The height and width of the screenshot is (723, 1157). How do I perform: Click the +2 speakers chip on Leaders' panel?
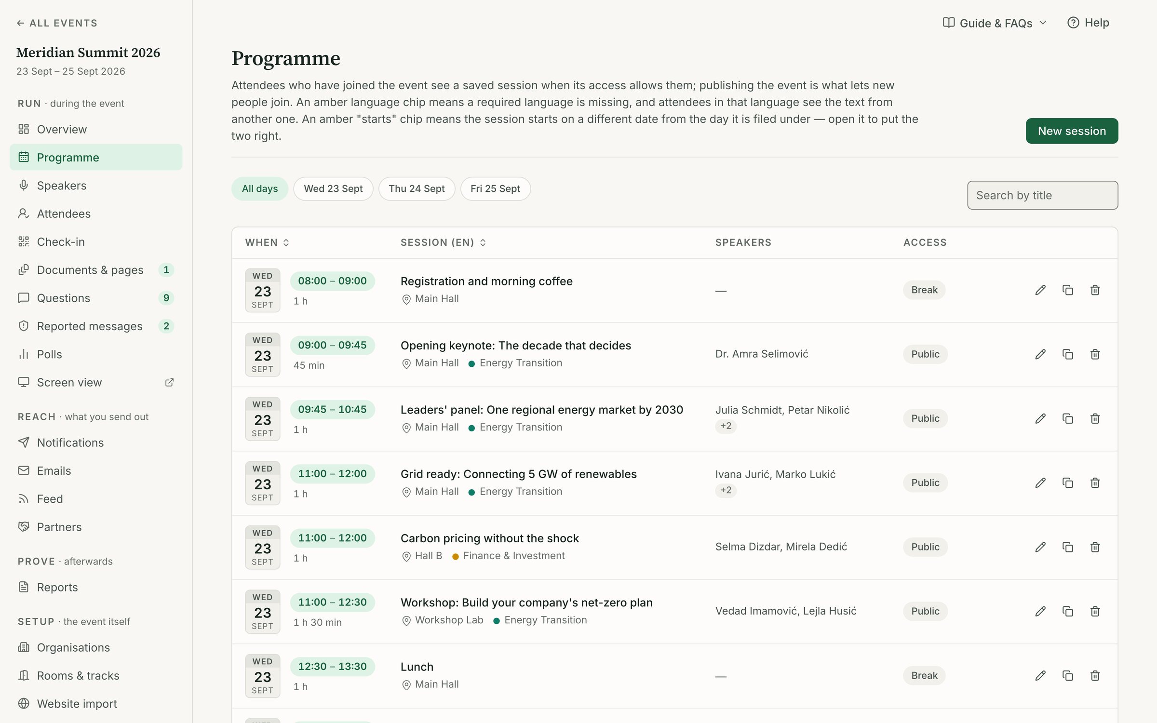[726, 426]
